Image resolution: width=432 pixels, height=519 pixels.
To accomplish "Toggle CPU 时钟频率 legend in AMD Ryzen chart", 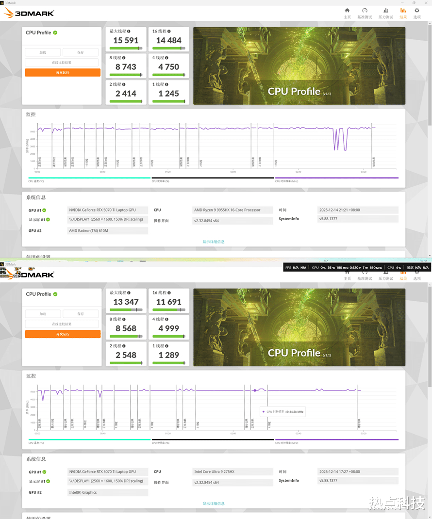I will tap(336, 180).
